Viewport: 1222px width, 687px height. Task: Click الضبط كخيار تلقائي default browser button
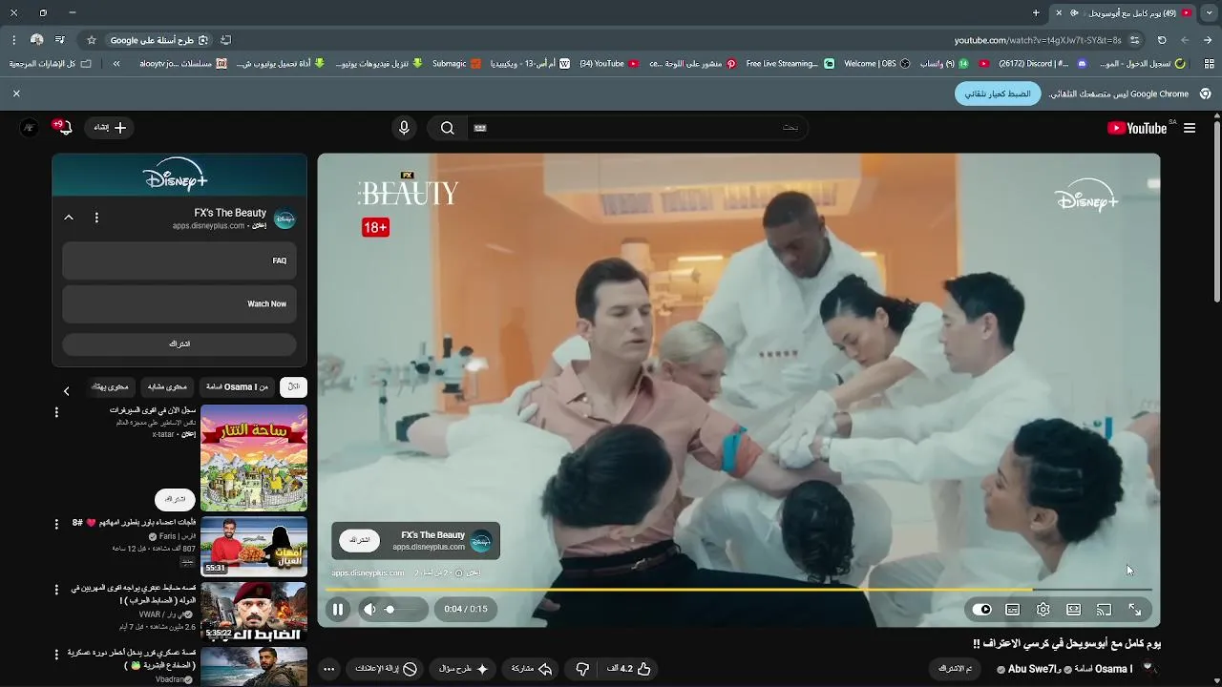(997, 94)
